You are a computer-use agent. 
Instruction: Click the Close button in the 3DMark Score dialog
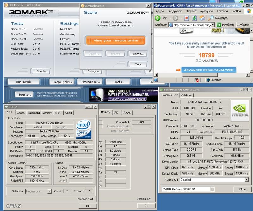click(138, 64)
